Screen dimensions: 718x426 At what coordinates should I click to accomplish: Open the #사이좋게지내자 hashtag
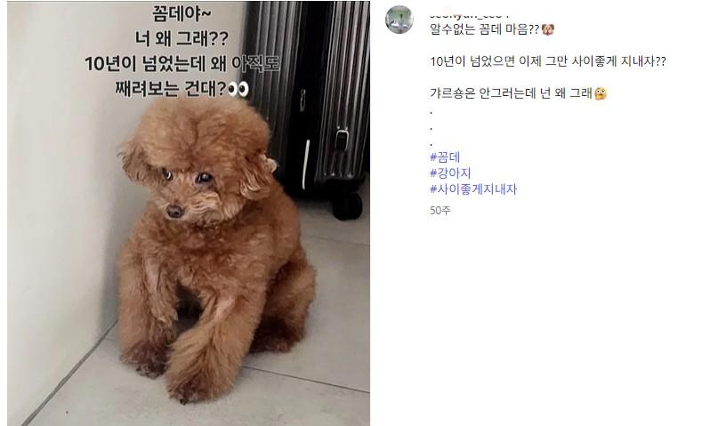(473, 189)
